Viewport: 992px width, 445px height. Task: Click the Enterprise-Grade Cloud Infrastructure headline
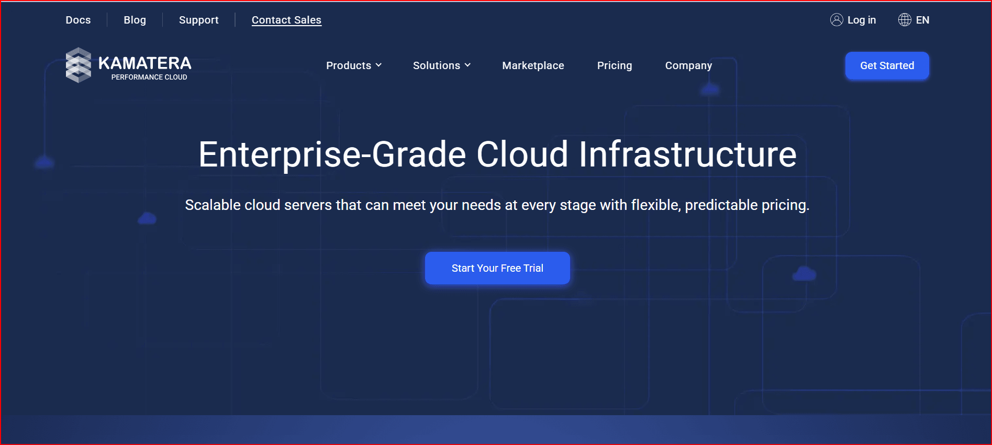[497, 154]
